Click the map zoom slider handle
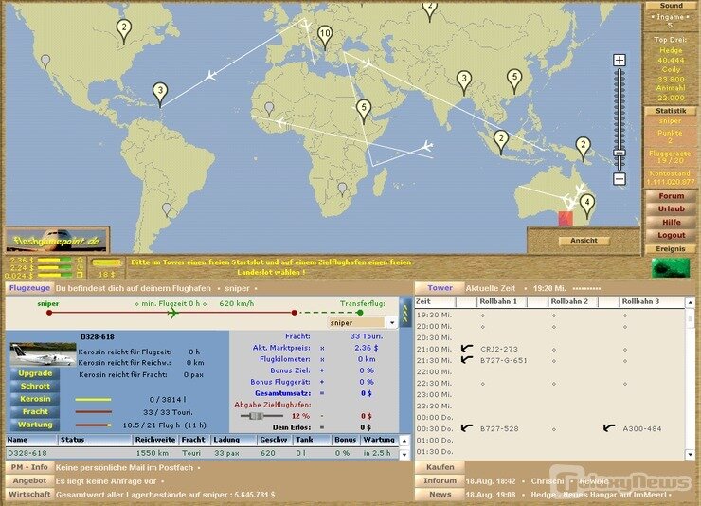Viewport: 701px width, 506px height. pyautogui.click(x=620, y=153)
